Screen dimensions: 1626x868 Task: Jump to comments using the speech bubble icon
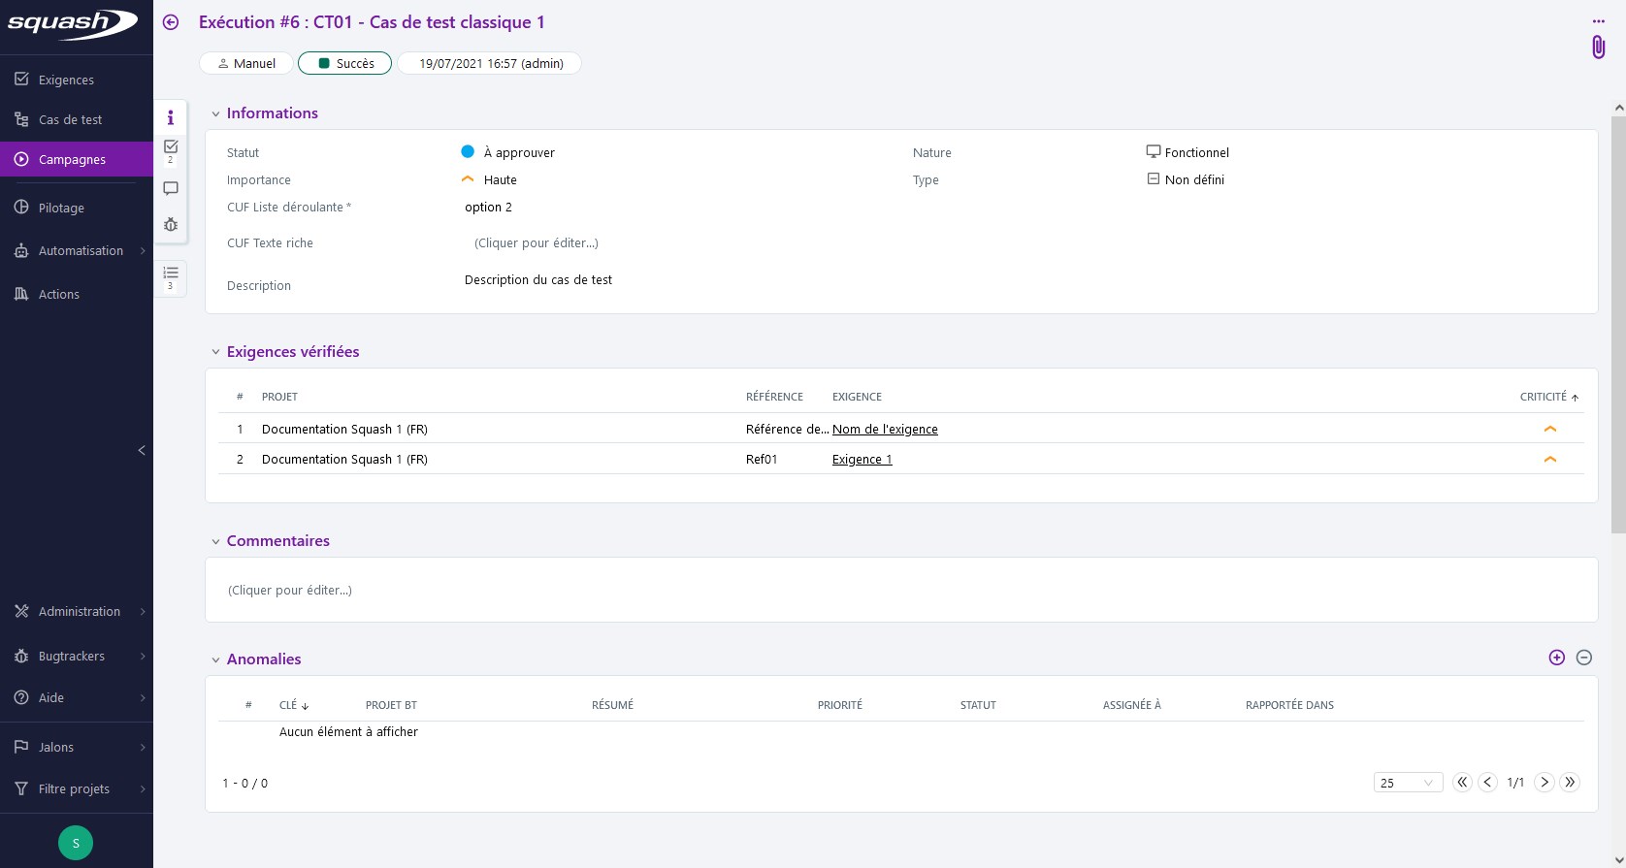(x=171, y=188)
